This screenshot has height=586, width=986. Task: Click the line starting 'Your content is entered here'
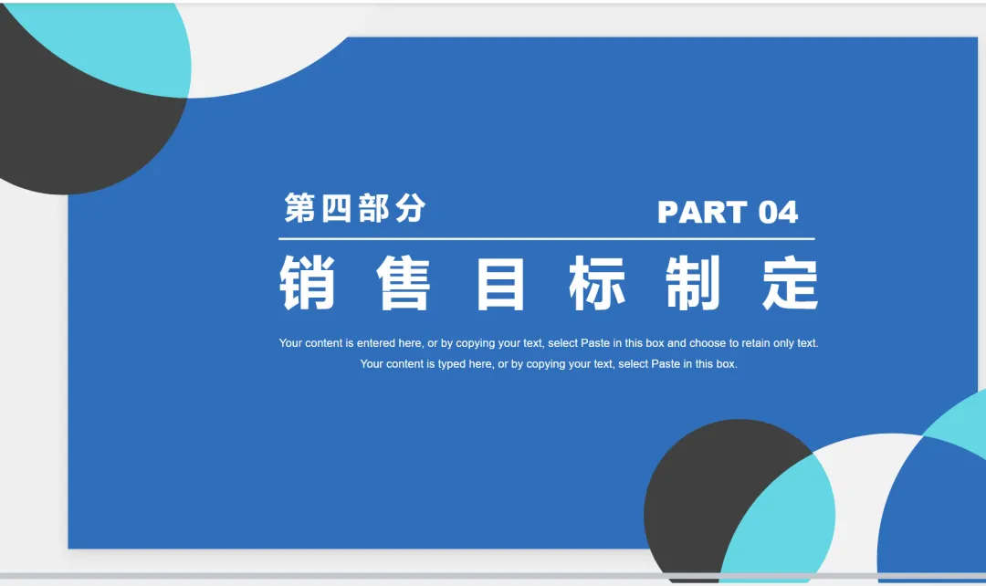point(549,343)
